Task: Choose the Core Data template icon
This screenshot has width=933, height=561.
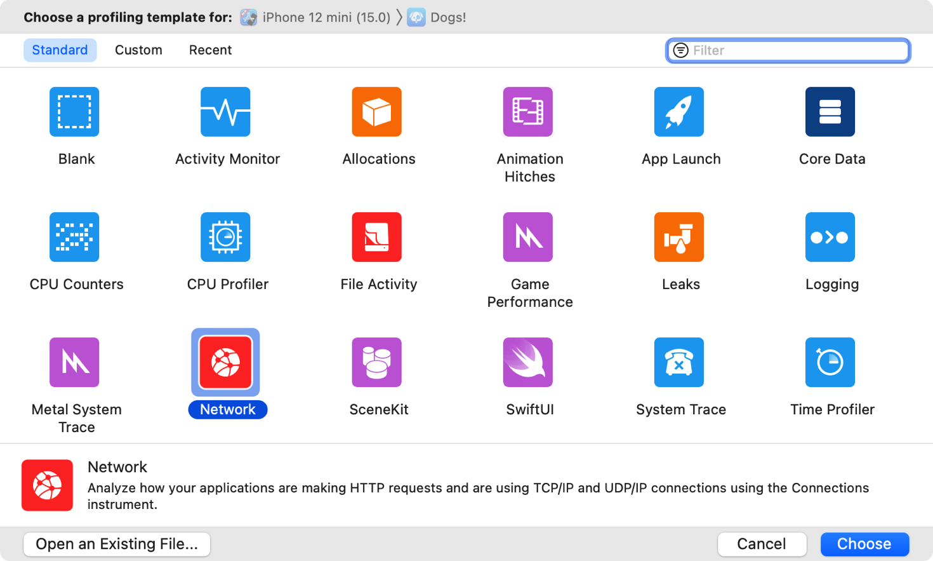Action: pyautogui.click(x=830, y=112)
